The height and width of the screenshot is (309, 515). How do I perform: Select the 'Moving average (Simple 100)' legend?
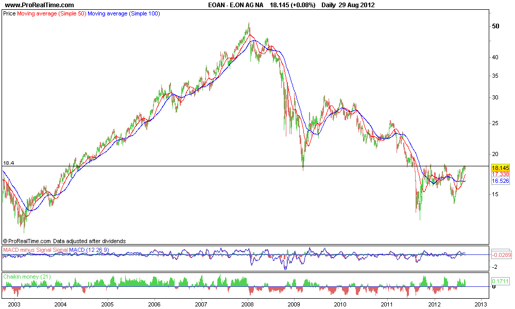click(124, 13)
